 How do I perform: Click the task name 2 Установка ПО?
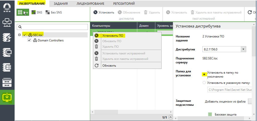(213, 36)
